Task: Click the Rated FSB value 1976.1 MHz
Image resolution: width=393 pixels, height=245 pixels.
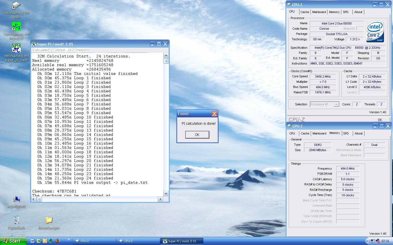Action: (323, 92)
